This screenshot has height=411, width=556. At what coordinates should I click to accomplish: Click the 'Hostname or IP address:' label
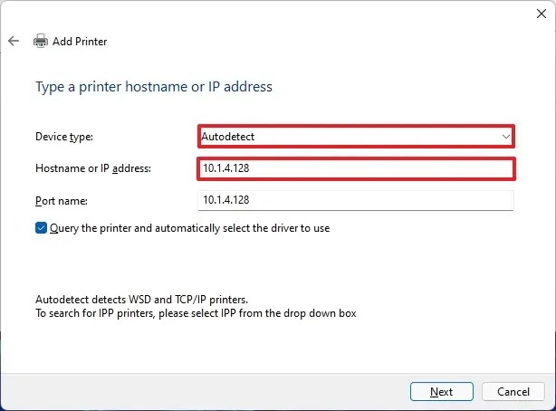pos(93,168)
